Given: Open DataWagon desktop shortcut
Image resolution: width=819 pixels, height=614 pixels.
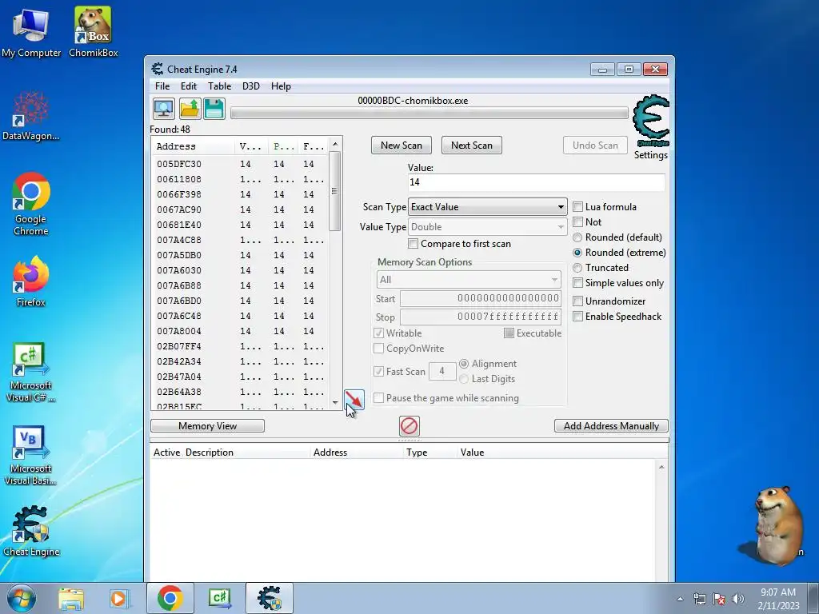Looking at the screenshot, I should 31,116.
